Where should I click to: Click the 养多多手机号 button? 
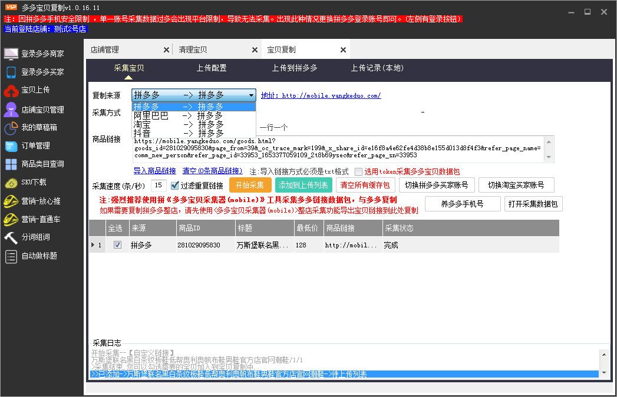(x=463, y=204)
